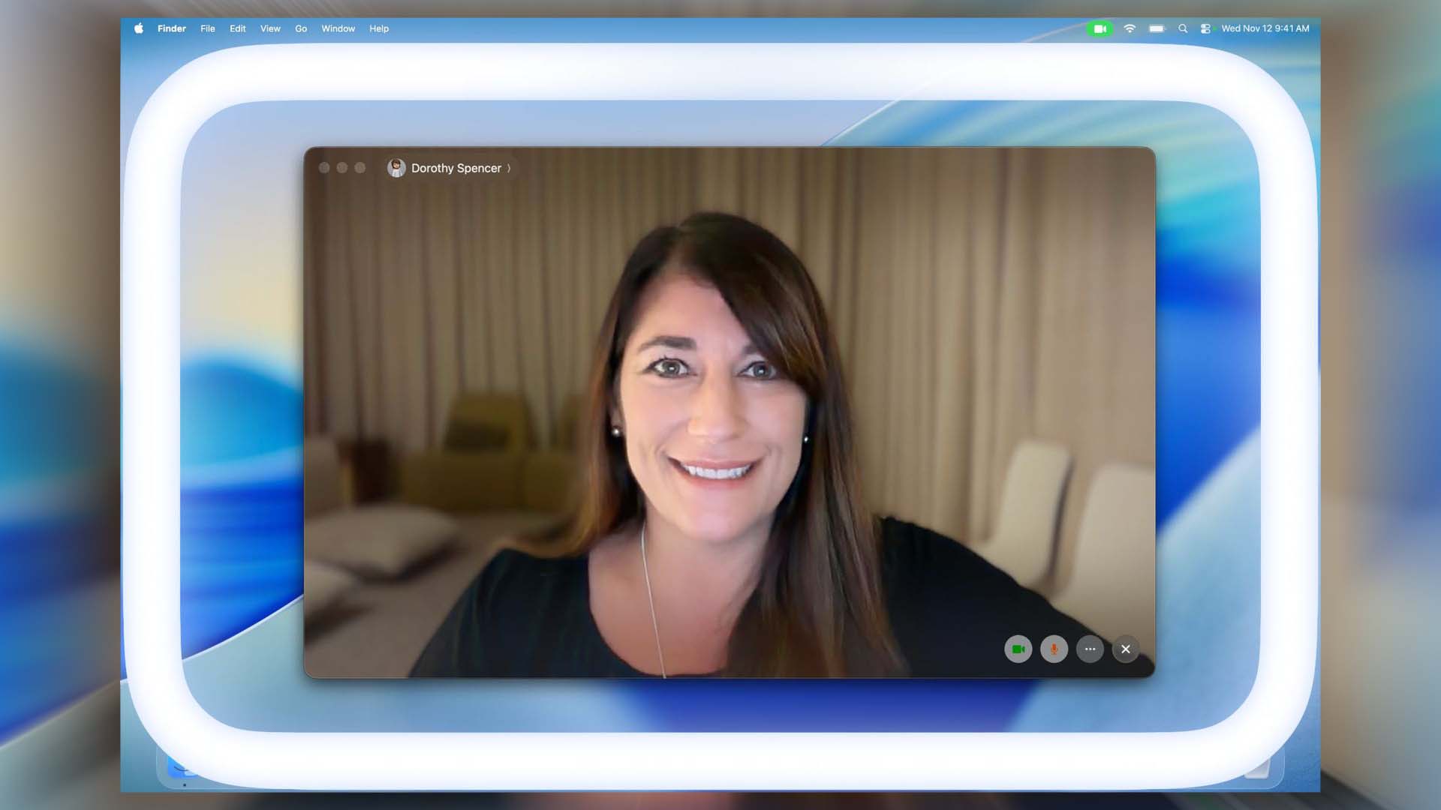End the call with X button
Image resolution: width=1441 pixels, height=810 pixels.
[1125, 649]
